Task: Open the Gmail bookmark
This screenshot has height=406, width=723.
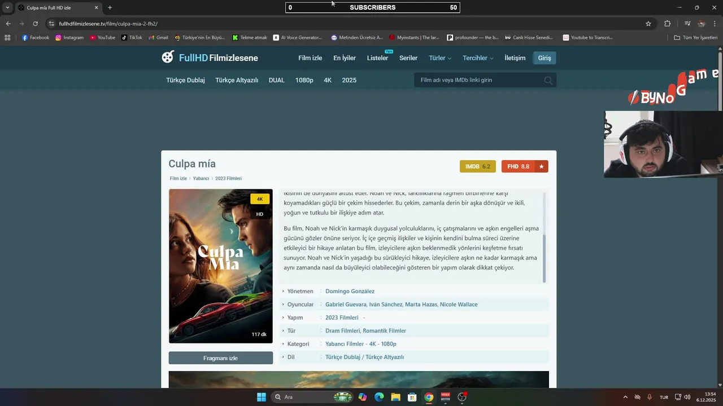Action: [x=158, y=38]
